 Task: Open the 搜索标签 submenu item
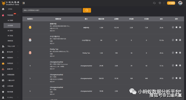(x=10, y=41)
